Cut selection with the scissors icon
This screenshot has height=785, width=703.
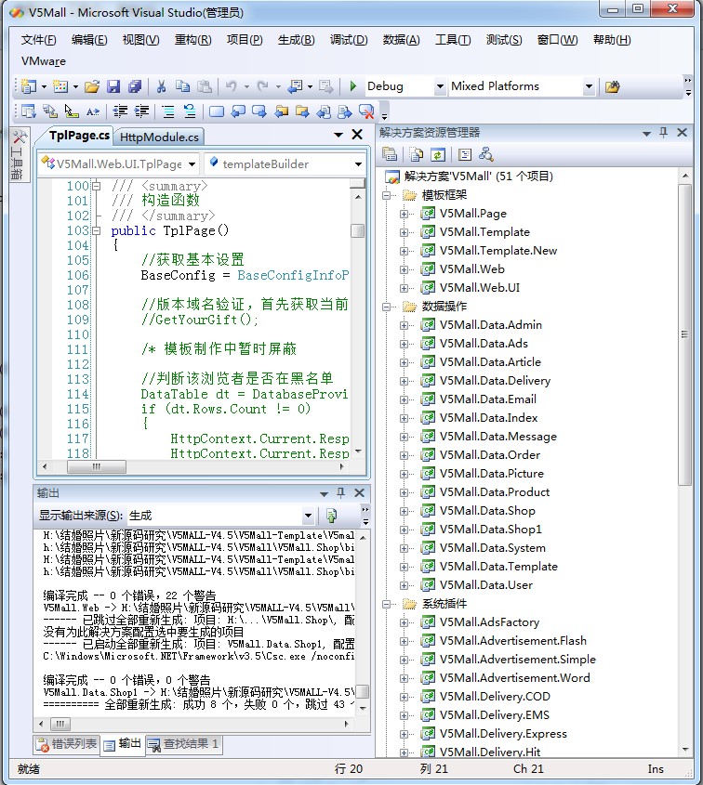point(162,86)
